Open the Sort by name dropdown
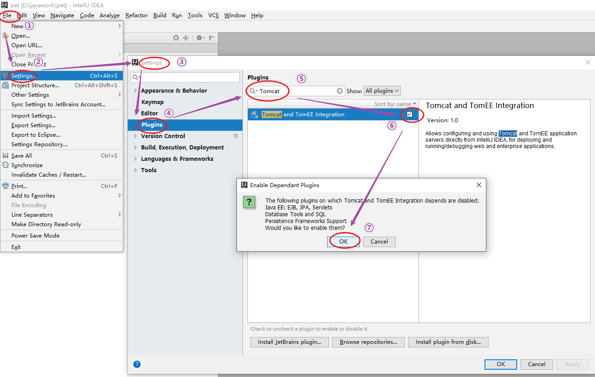Viewport: 595px width, 377px height. pyautogui.click(x=395, y=104)
